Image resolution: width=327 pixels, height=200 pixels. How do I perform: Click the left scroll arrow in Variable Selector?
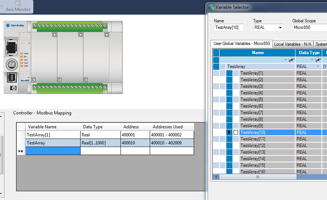(216, 177)
